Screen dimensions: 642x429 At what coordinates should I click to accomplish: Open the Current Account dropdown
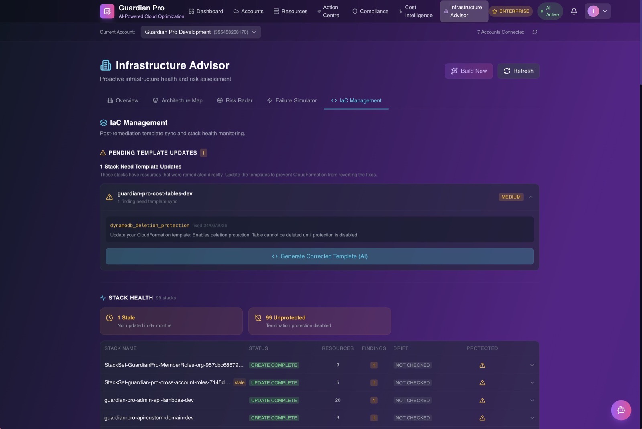click(200, 32)
